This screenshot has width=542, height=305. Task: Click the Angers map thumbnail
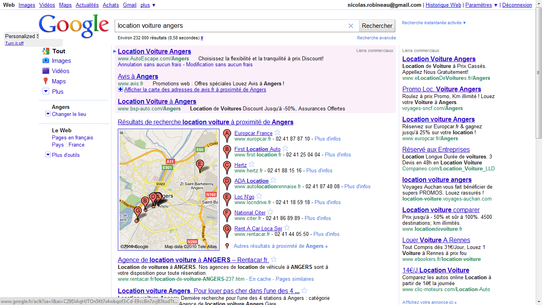pyautogui.click(x=169, y=189)
